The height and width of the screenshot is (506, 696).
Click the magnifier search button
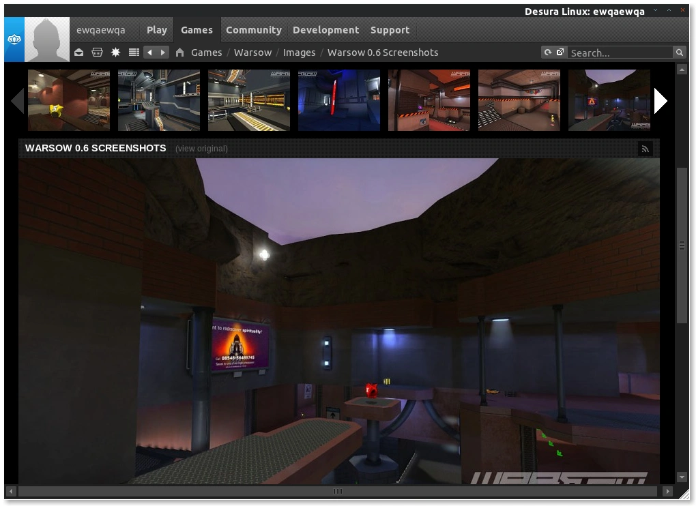[x=679, y=53]
